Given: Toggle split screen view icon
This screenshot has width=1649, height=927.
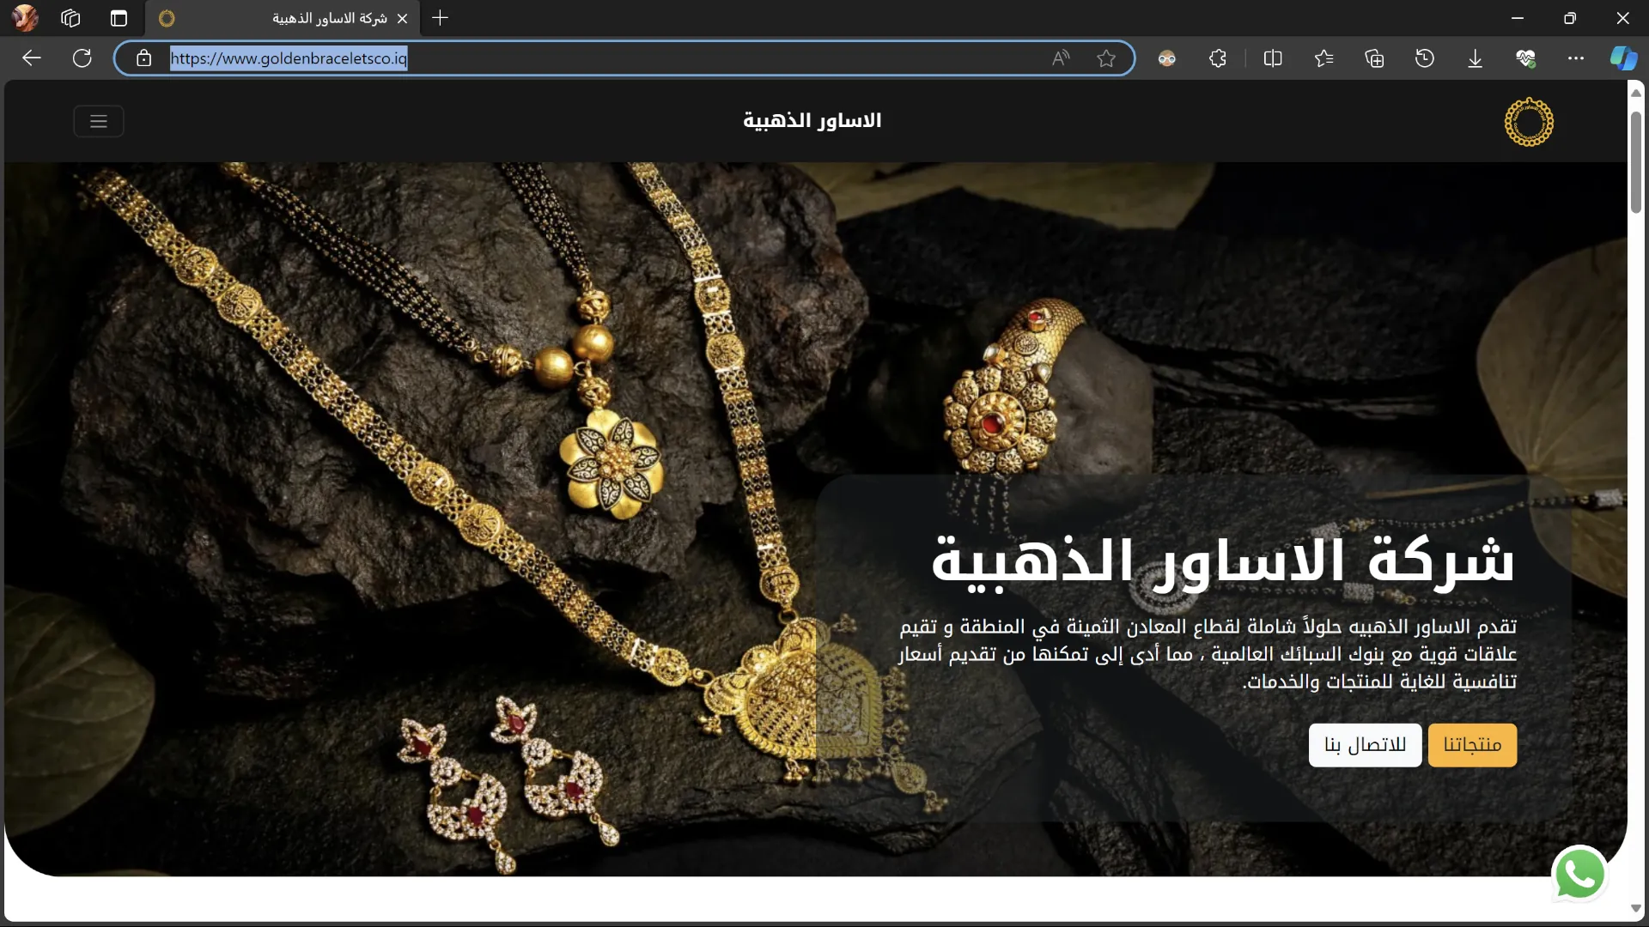Looking at the screenshot, I should pos(1273,58).
